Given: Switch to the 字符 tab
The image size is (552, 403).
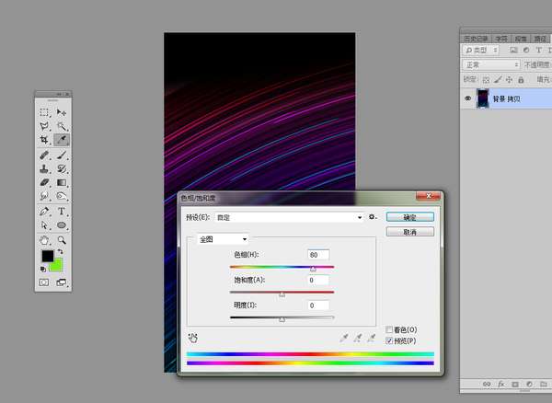Looking at the screenshot, I should [x=501, y=39].
